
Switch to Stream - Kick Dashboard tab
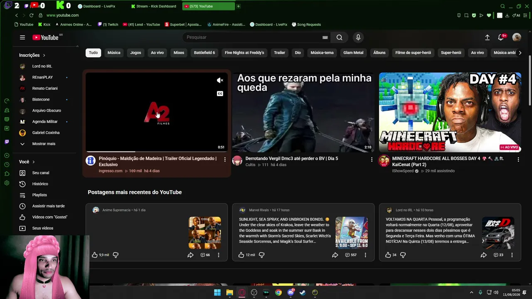(x=154, y=6)
